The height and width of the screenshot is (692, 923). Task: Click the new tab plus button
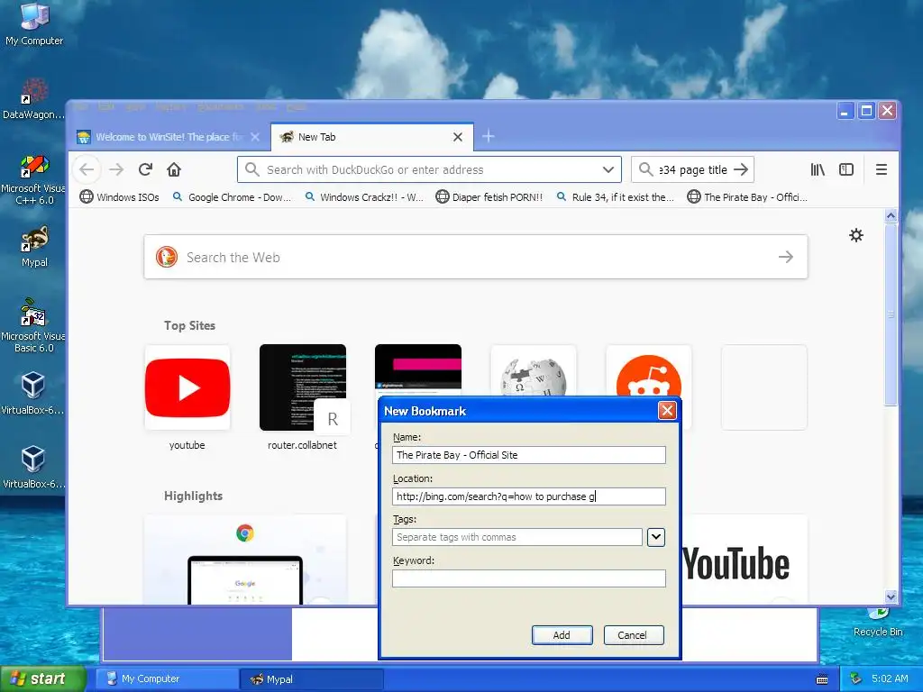click(x=488, y=137)
